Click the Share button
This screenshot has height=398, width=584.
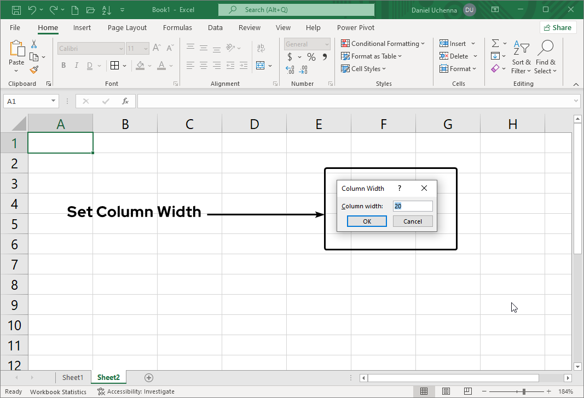[x=558, y=27]
